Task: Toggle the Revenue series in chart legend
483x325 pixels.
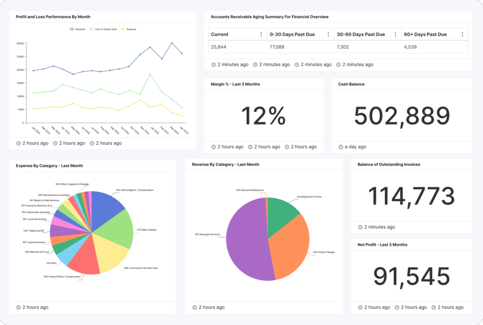Action: pos(78,29)
